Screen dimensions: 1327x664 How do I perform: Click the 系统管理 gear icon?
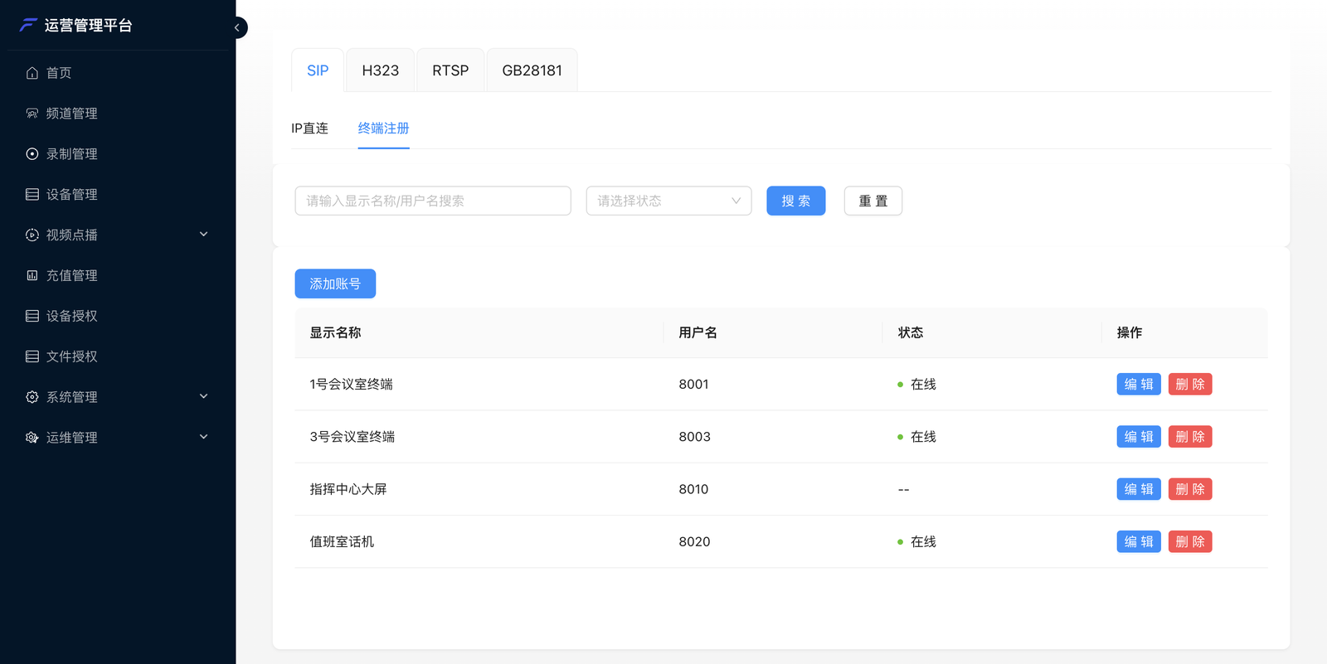[32, 397]
